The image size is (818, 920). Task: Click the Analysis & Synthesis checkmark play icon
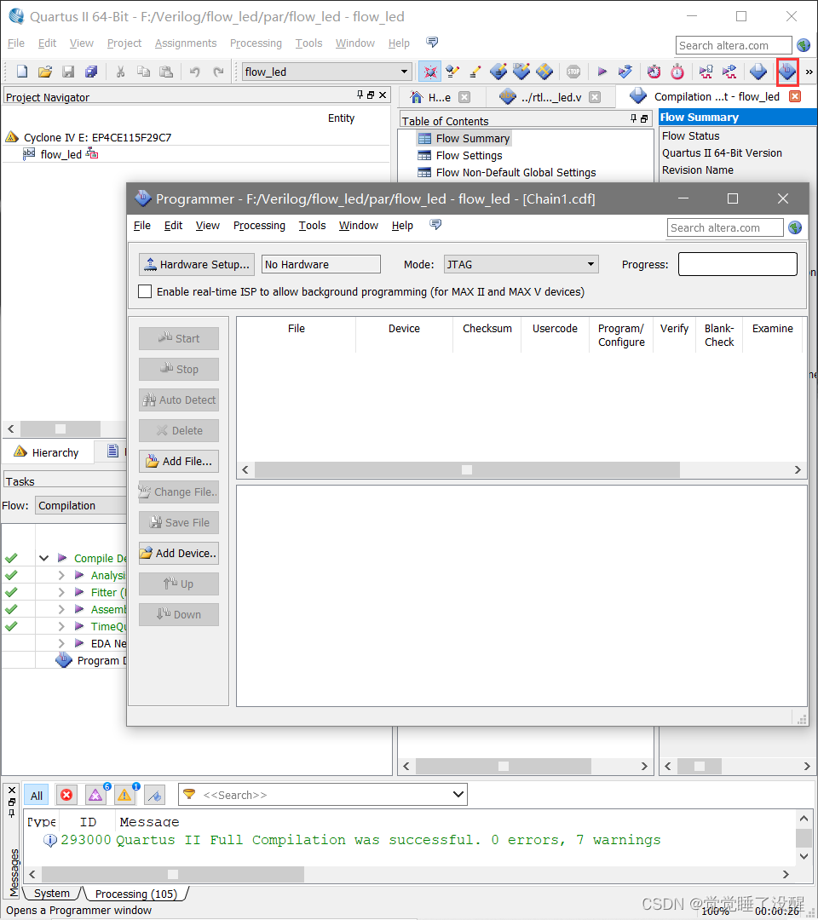pos(625,72)
